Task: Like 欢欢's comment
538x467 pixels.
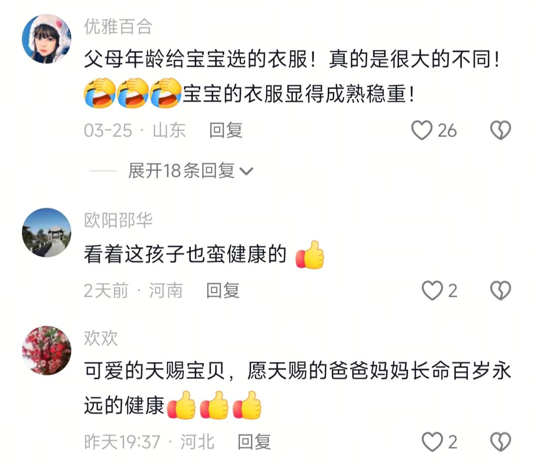Action: (x=432, y=442)
